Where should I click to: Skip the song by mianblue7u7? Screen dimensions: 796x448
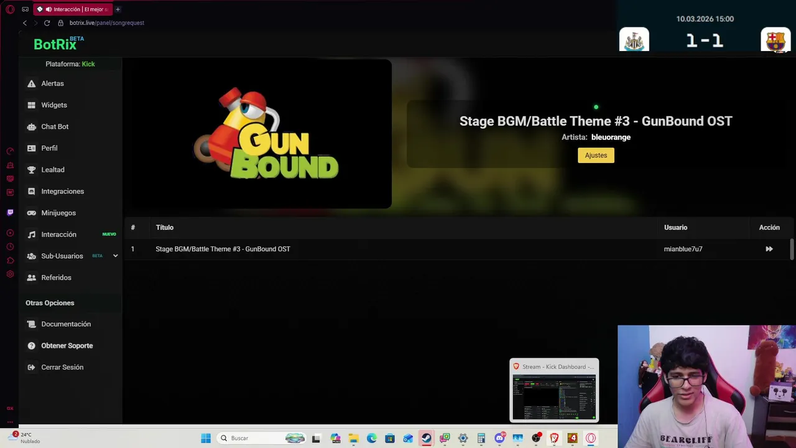769,249
